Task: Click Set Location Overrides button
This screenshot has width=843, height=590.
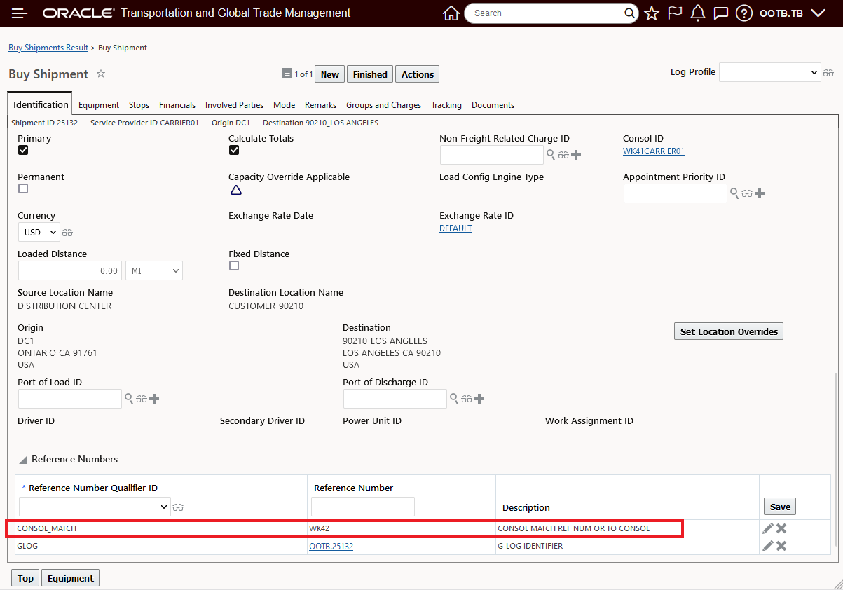Action: [x=729, y=331]
